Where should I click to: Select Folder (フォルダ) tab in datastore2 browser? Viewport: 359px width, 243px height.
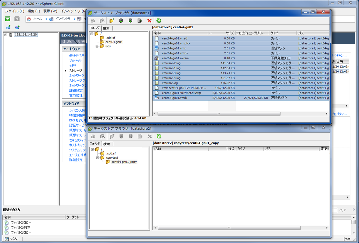[95, 144]
